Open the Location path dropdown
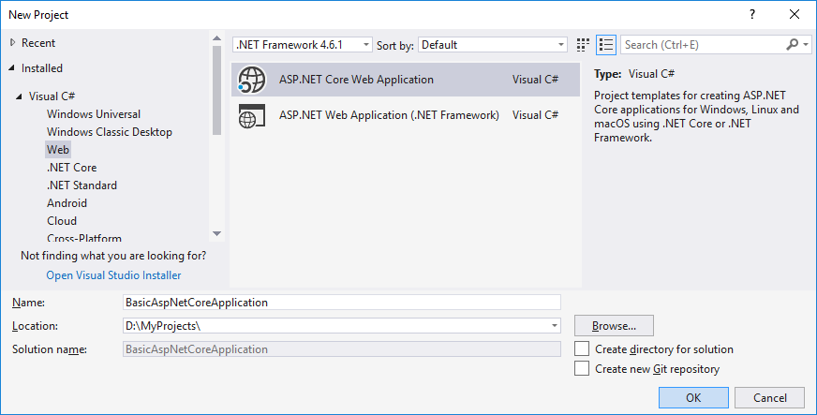The height and width of the screenshot is (415, 817). 554,326
